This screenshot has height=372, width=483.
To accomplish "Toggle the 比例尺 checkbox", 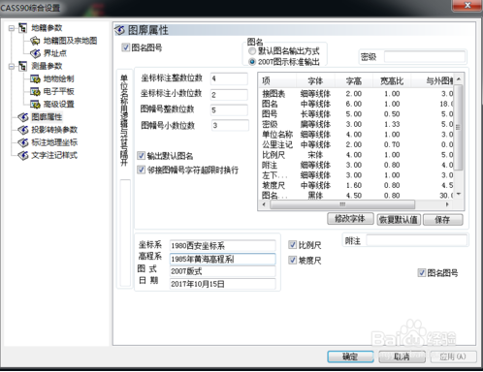I will click(x=292, y=245).
